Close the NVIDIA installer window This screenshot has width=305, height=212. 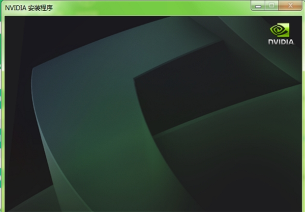point(290,5)
